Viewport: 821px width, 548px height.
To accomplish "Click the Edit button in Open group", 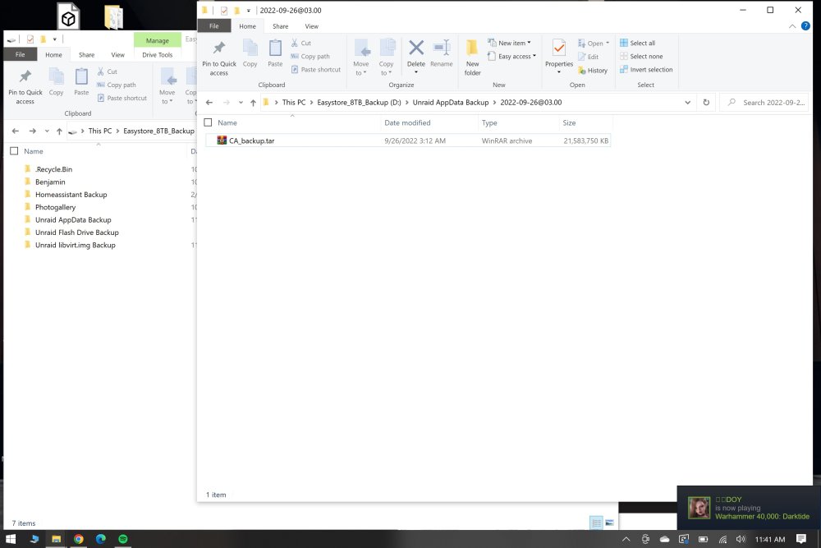I will coord(588,57).
